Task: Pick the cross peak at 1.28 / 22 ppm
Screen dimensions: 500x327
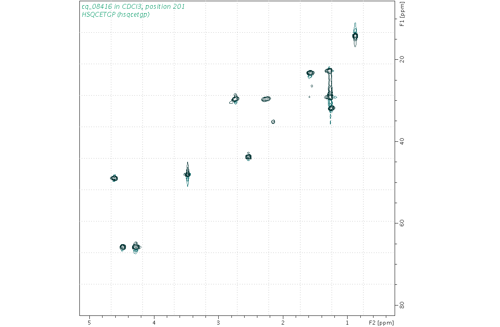Action: 329,70
